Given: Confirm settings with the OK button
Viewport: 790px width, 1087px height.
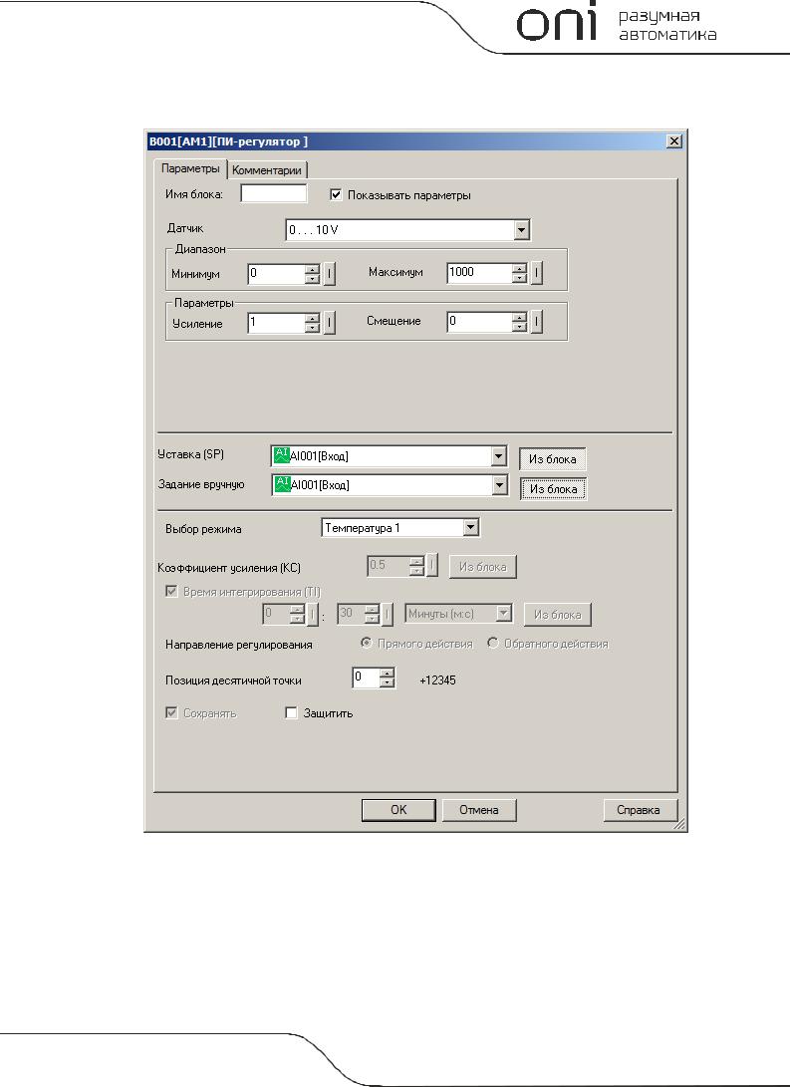Looking at the screenshot, I should [x=398, y=810].
